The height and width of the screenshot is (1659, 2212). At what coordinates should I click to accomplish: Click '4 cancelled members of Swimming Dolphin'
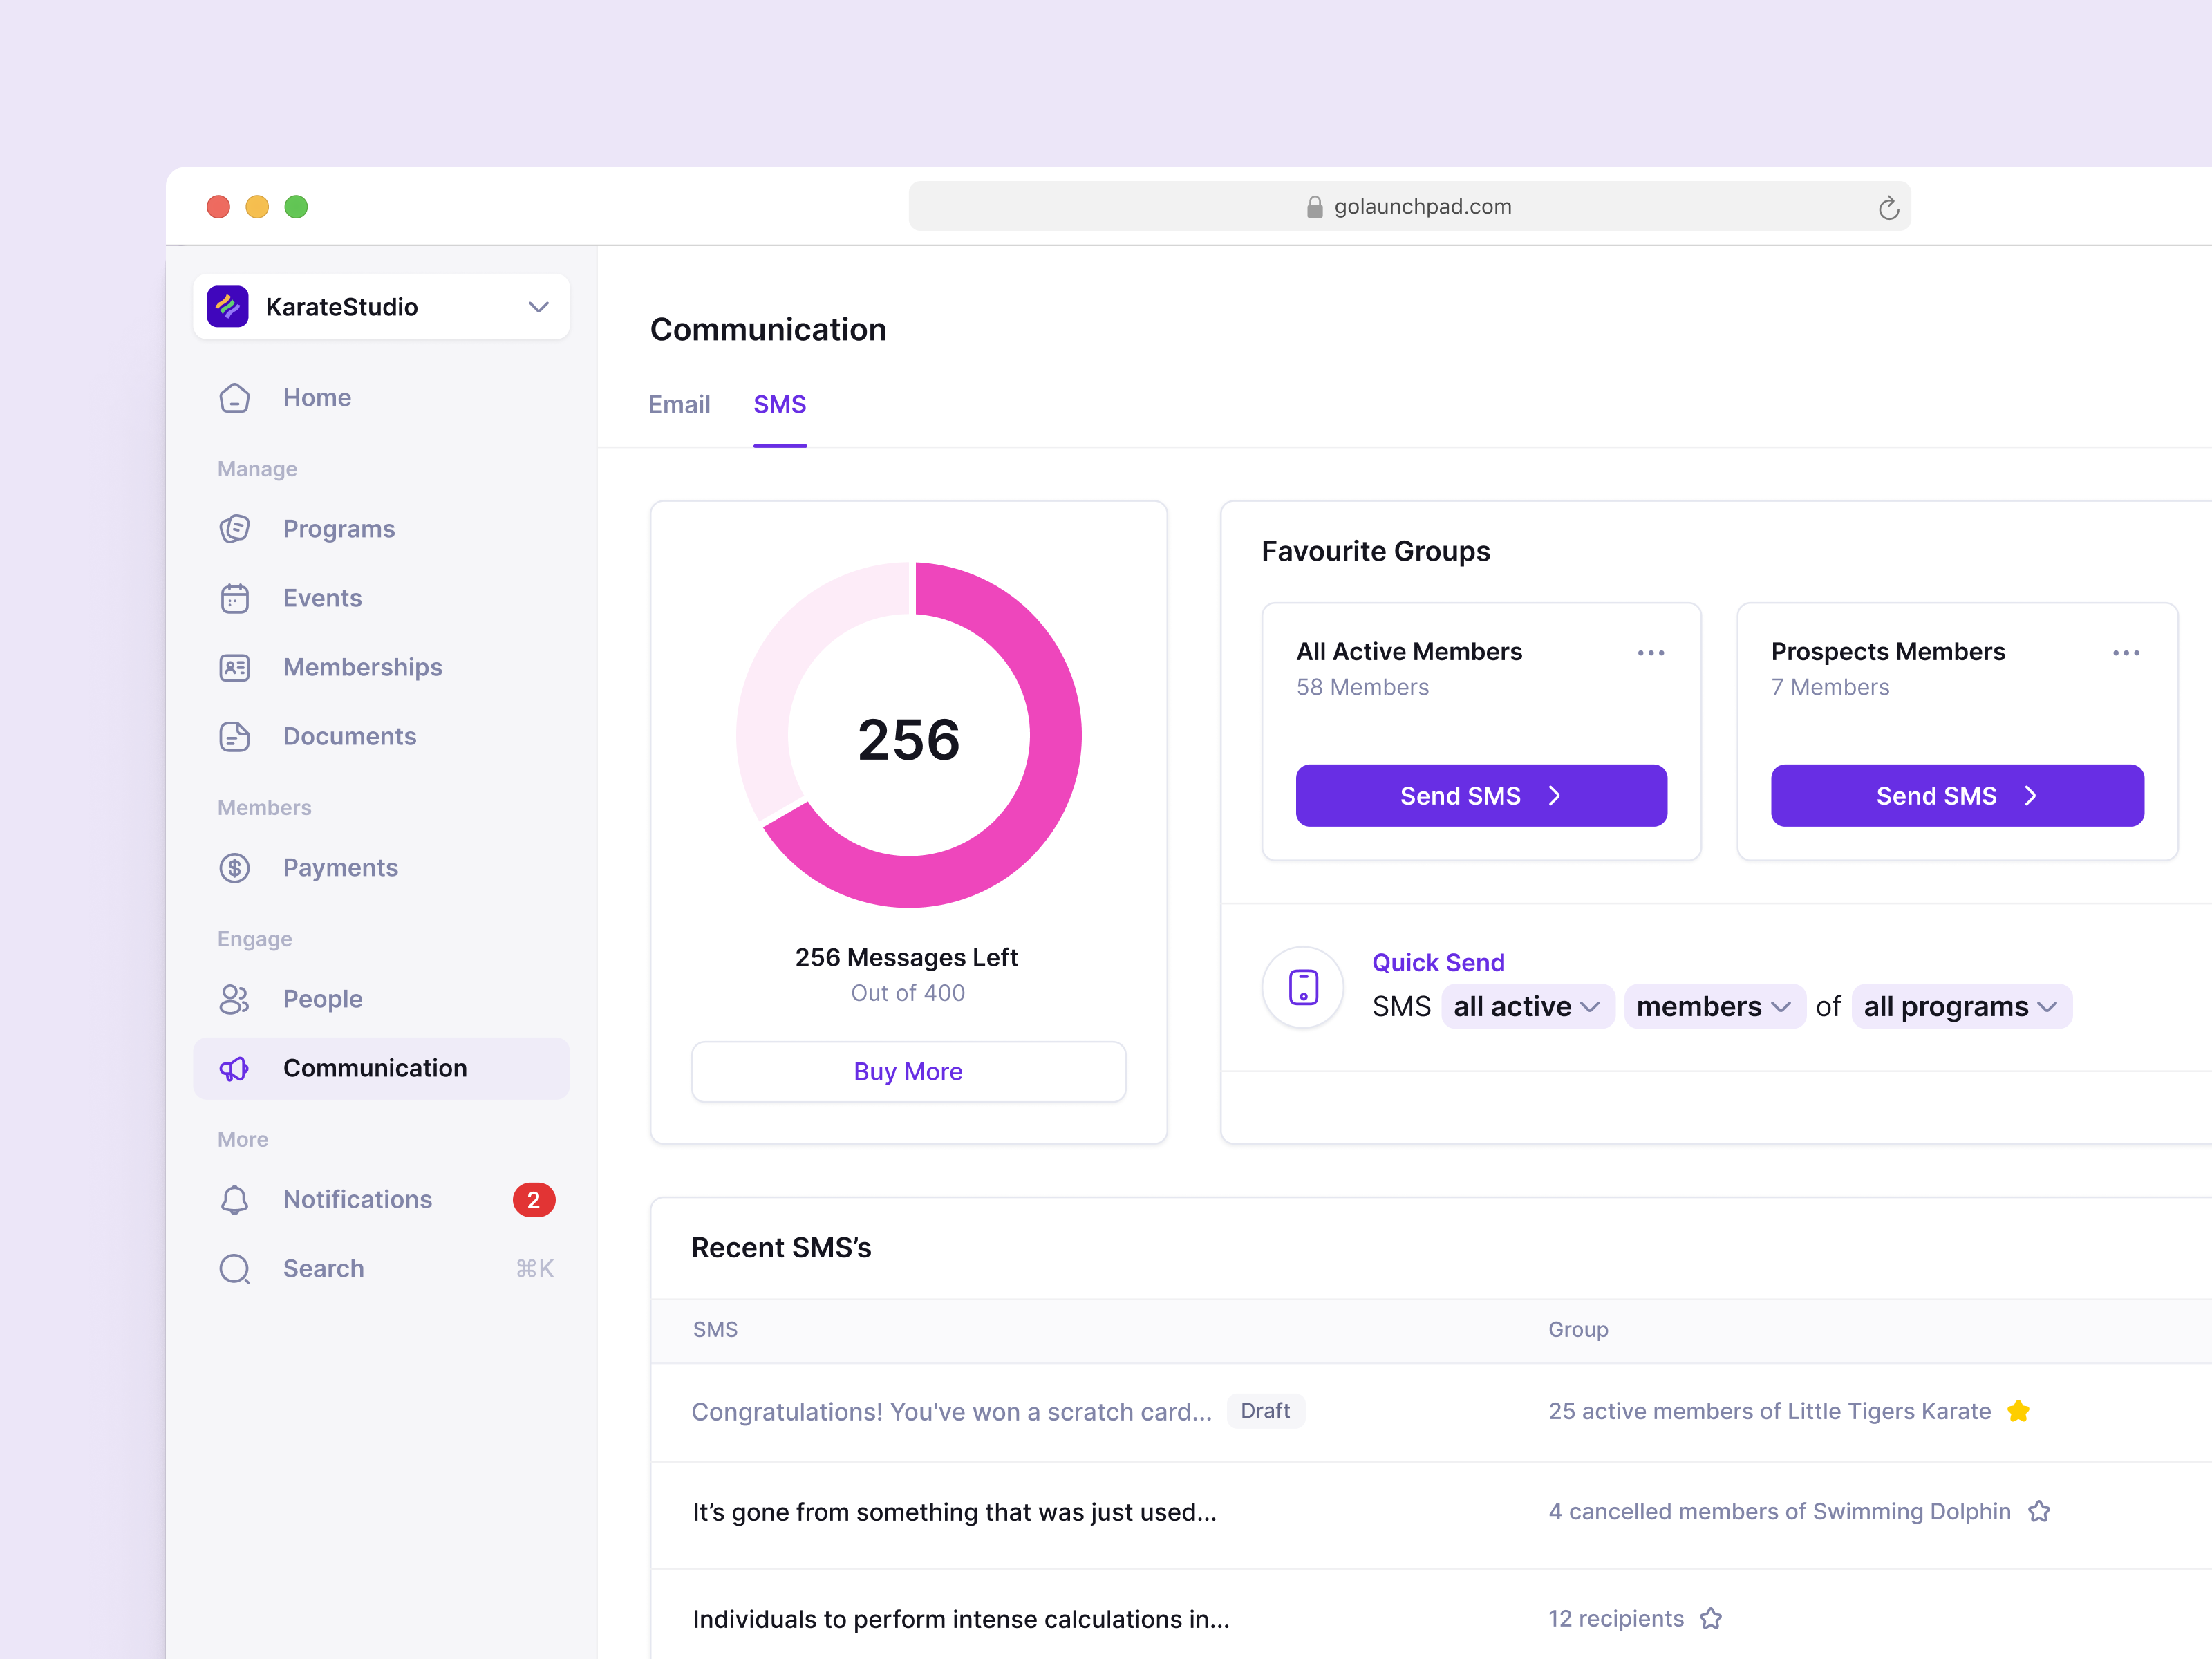(1779, 1511)
